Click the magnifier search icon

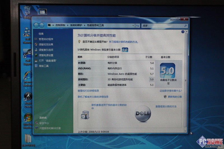[185, 26]
